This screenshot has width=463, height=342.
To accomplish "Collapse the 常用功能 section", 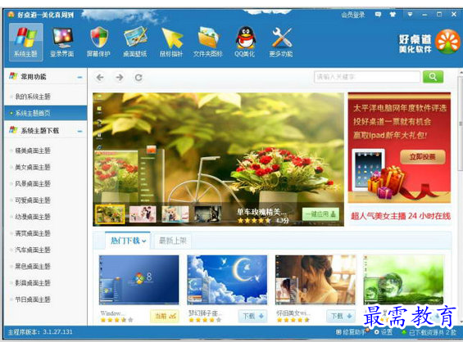I will 79,77.
